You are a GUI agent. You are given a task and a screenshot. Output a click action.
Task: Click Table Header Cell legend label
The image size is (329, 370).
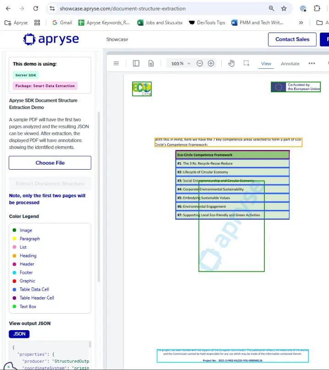[x=37, y=298]
